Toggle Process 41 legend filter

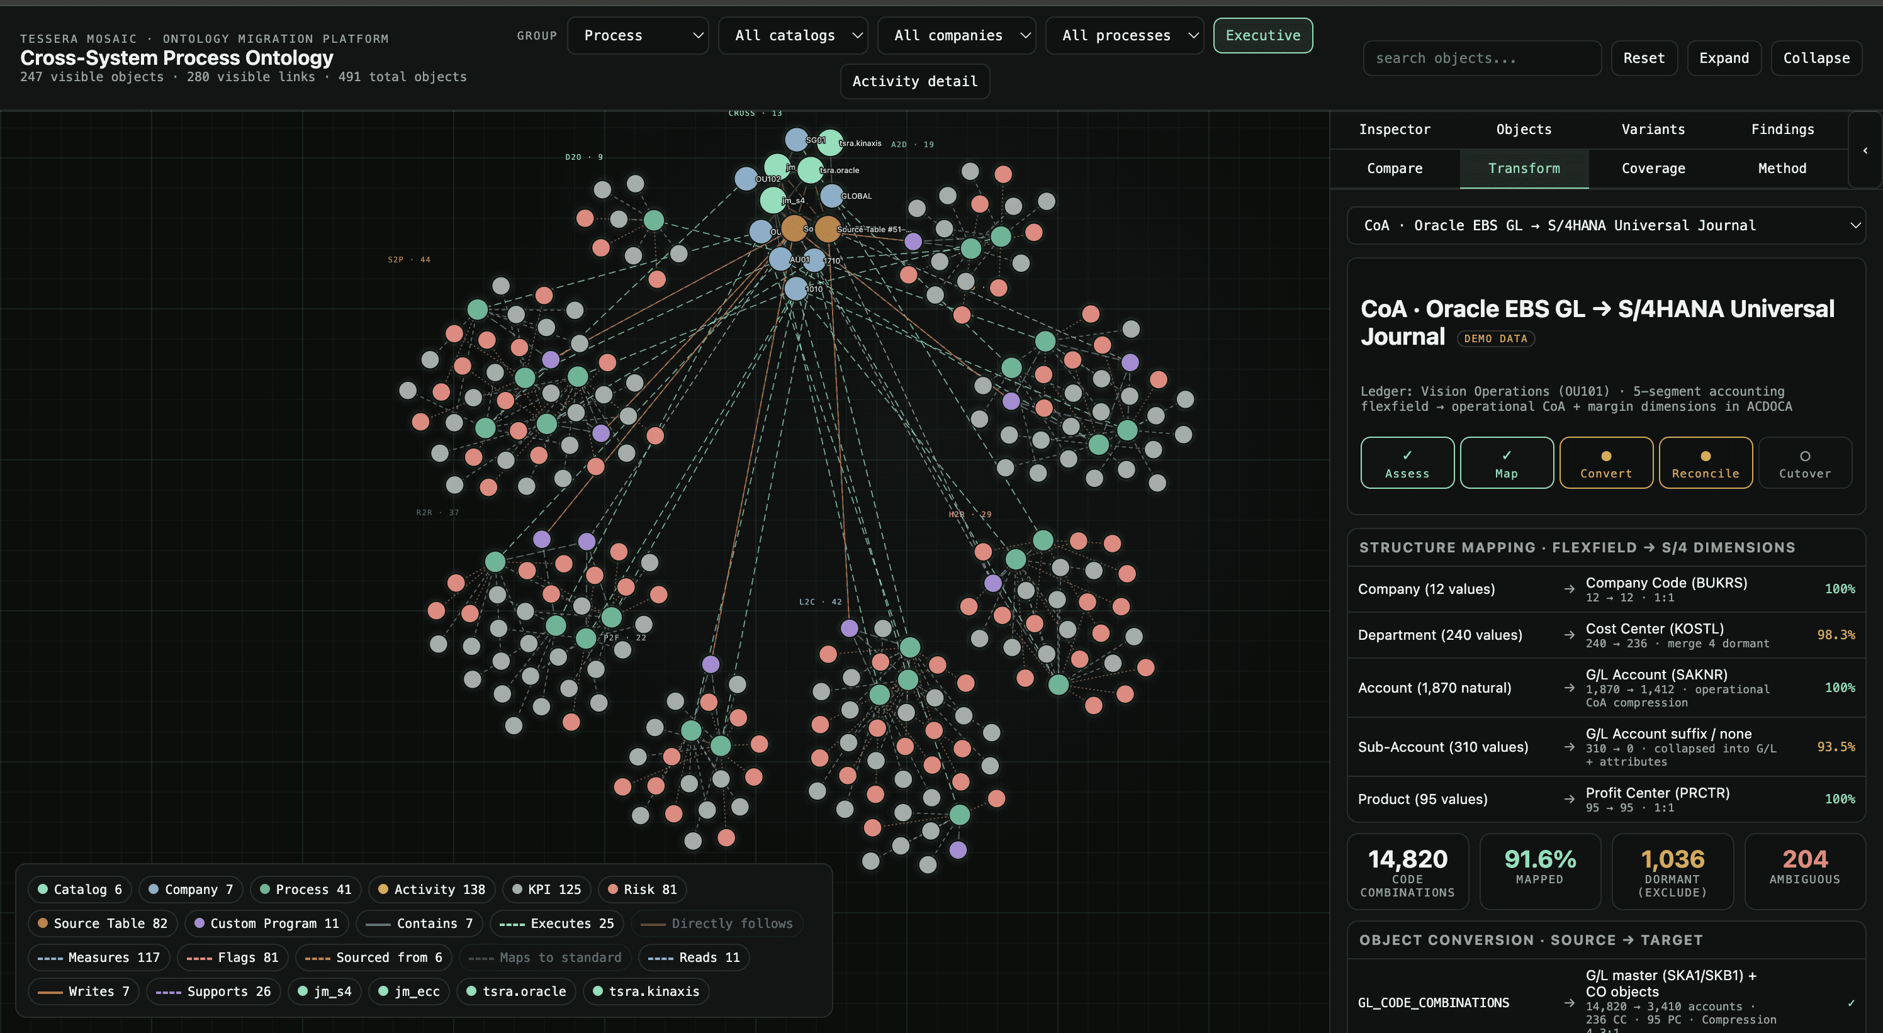(x=306, y=889)
